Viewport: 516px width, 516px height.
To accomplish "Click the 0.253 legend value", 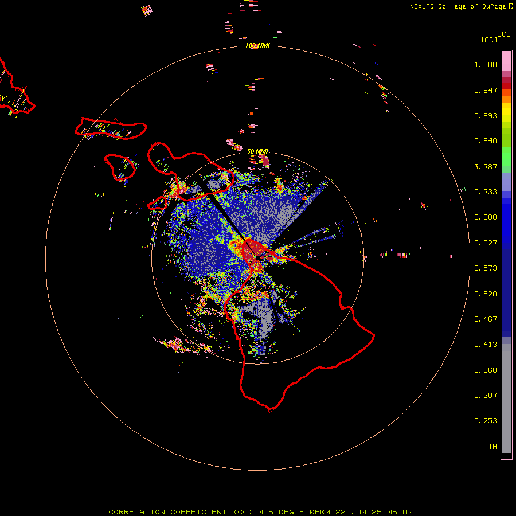I will 486,421.
